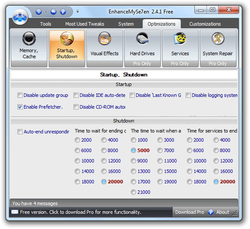Uncheck Enable Prefetcher checkbox
This screenshot has height=229, width=250.
[x=20, y=107]
